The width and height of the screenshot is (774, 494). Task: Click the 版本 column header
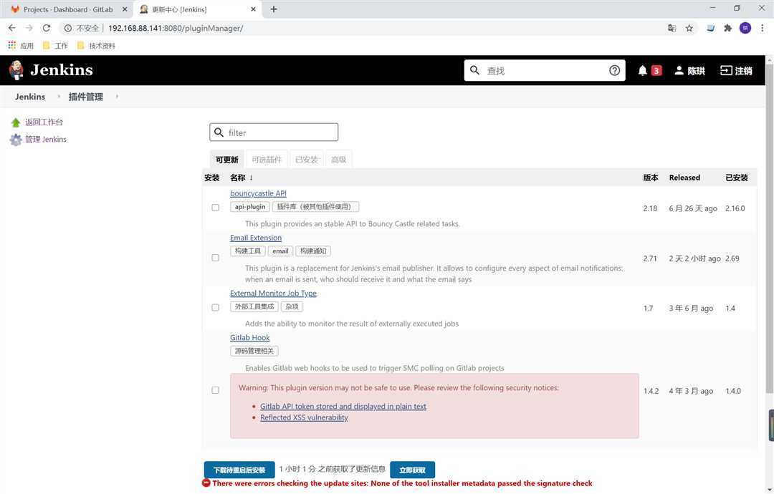click(x=651, y=178)
